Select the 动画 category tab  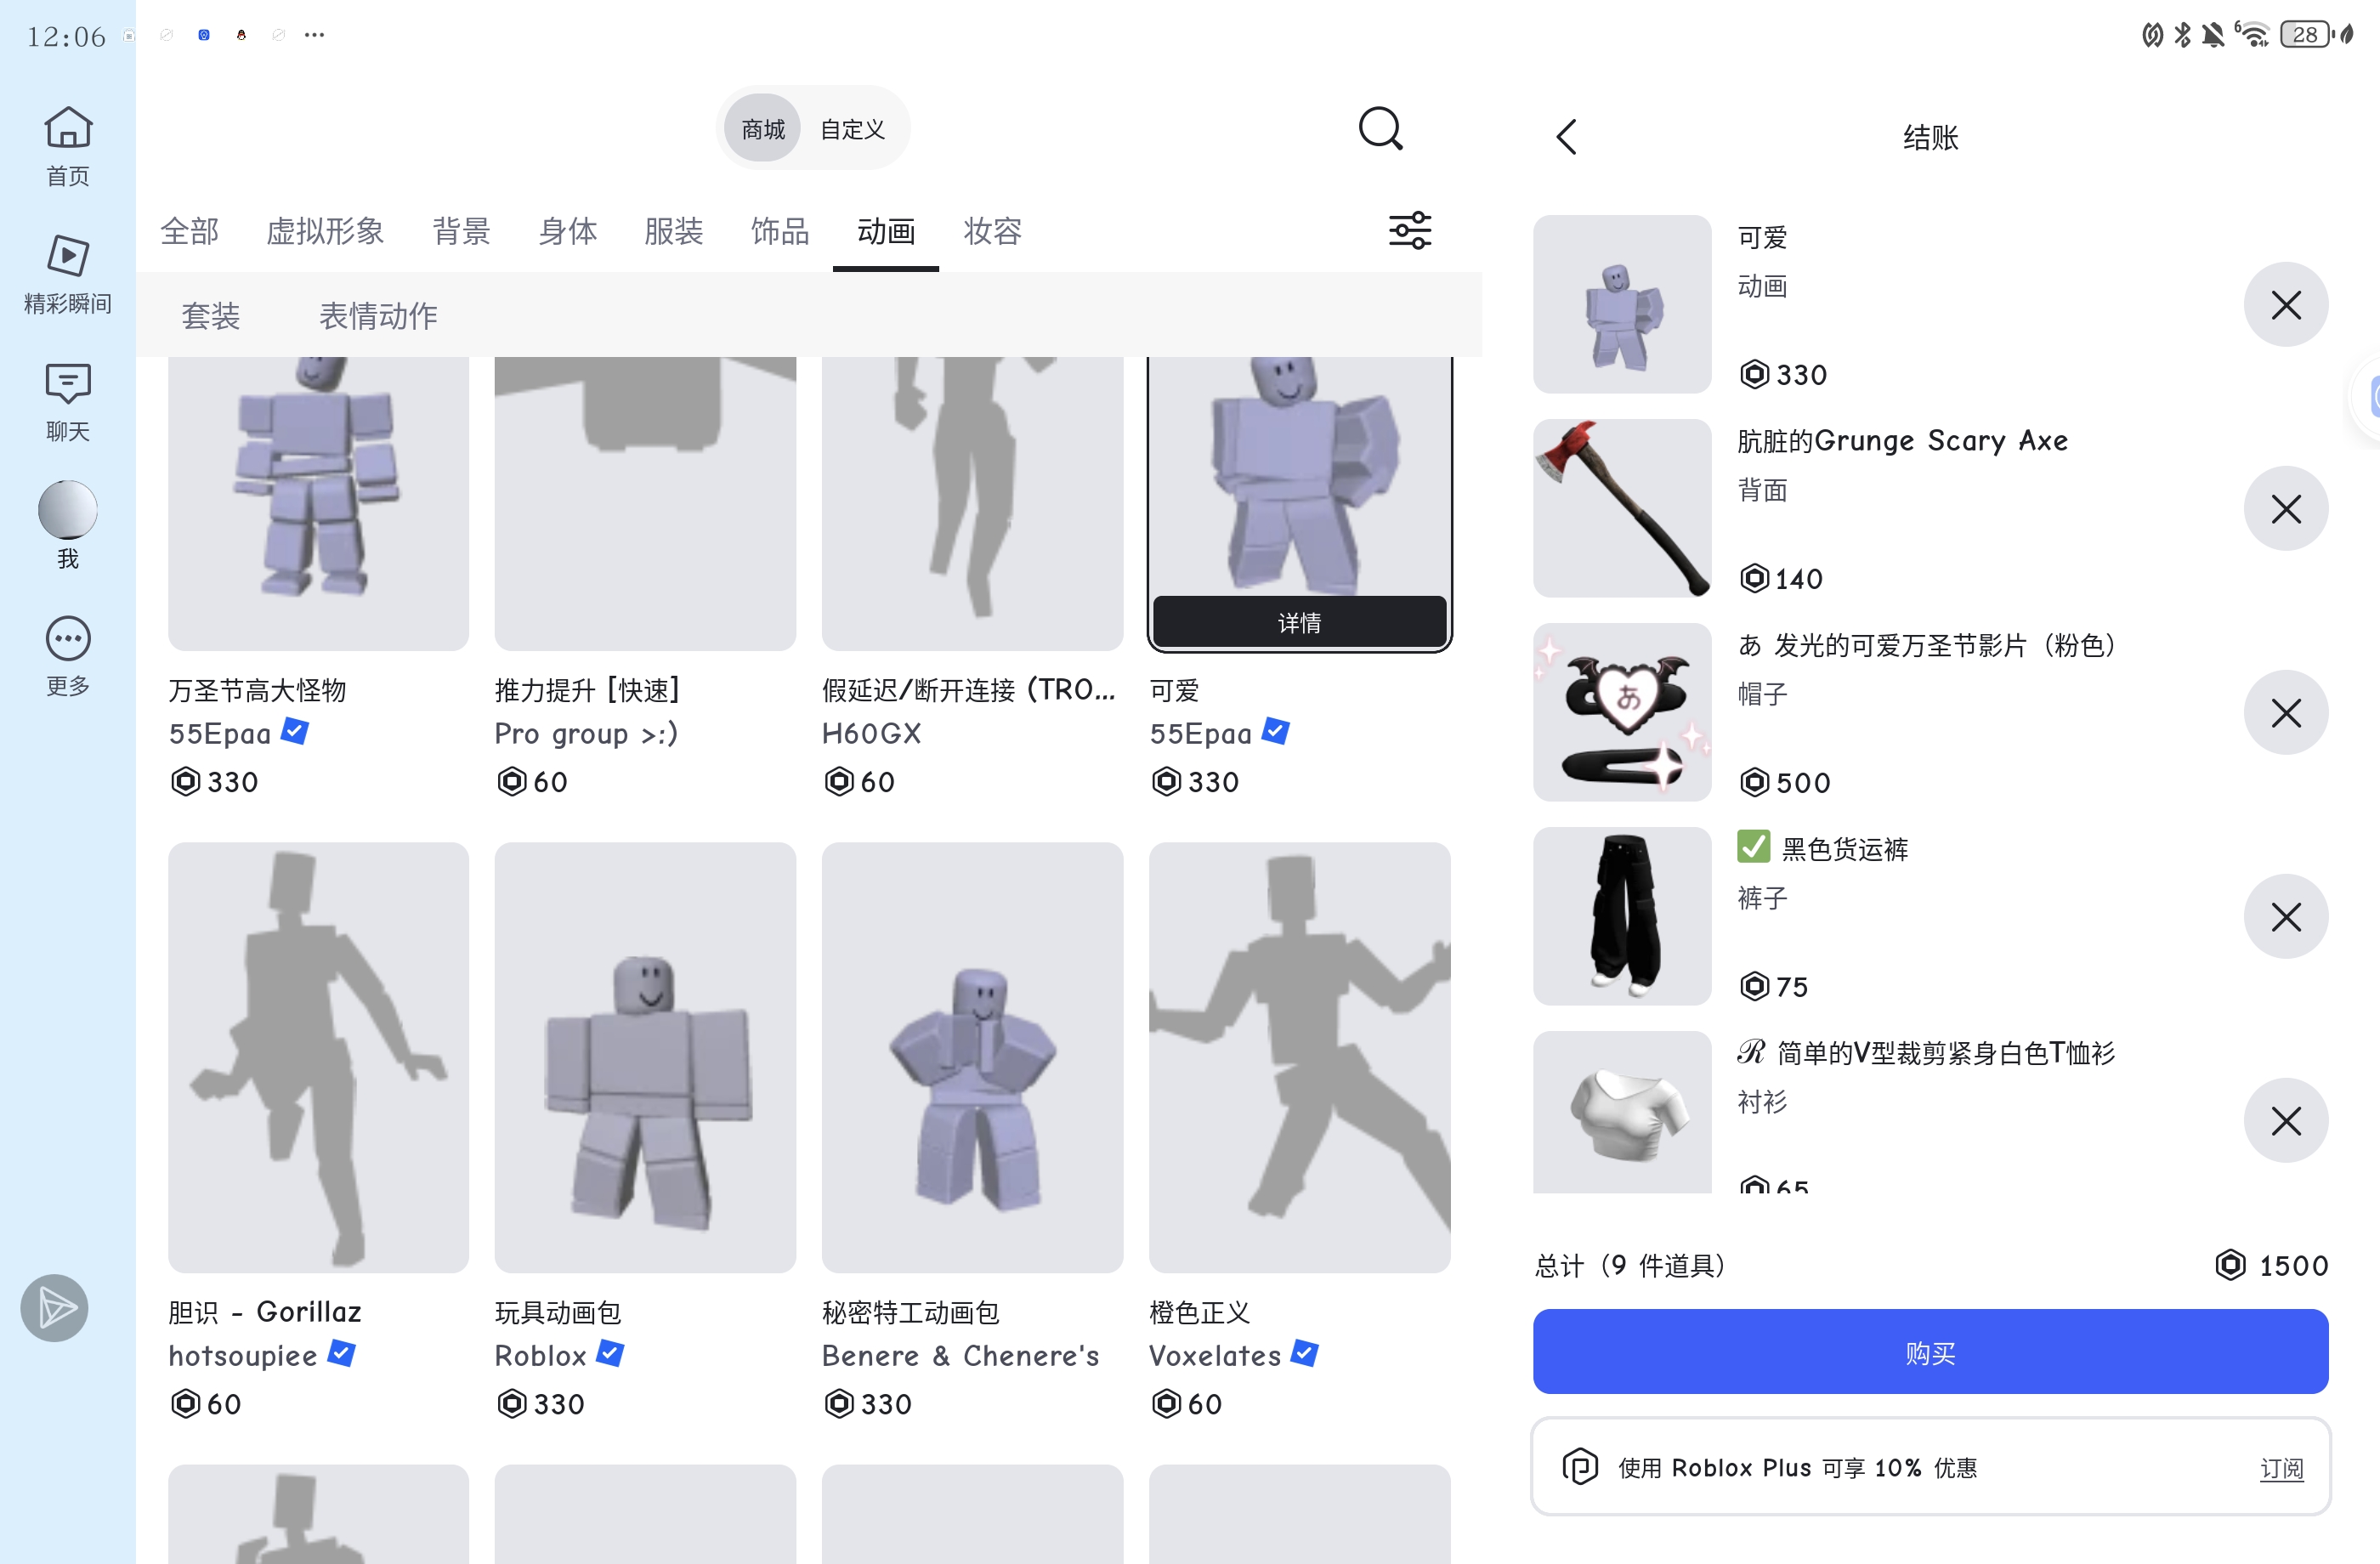(x=886, y=231)
